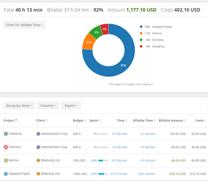The height and width of the screenshot is (181, 208).
Task: Click Cerberus project name
Action: coord(15,133)
